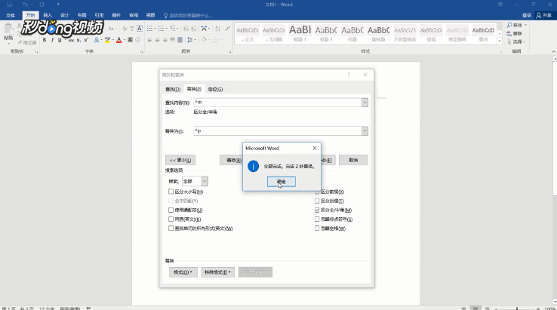Screen dimensions: 557x310
Task: Click the << 更少(L) button
Action: click(x=180, y=160)
